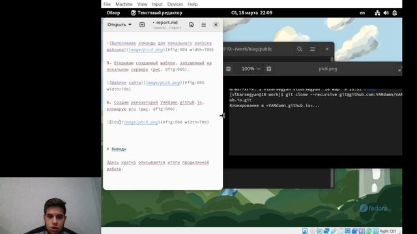Screen dimensions: 417x234
Task: Open the terminal window hamburger menu
Action: point(313,49)
